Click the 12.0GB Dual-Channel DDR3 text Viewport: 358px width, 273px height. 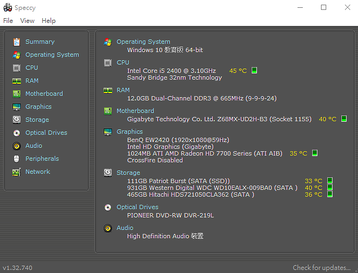(202, 98)
